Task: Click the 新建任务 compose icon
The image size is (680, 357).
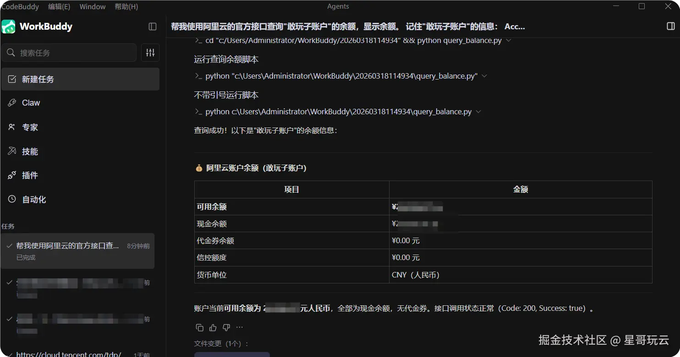Action: point(12,79)
